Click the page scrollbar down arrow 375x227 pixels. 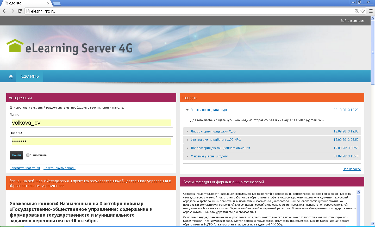(x=373, y=224)
